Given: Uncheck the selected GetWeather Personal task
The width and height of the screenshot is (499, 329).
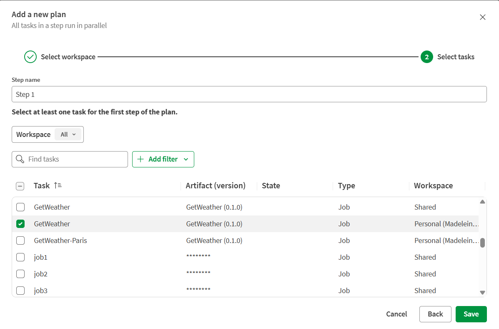Looking at the screenshot, I should [20, 224].
